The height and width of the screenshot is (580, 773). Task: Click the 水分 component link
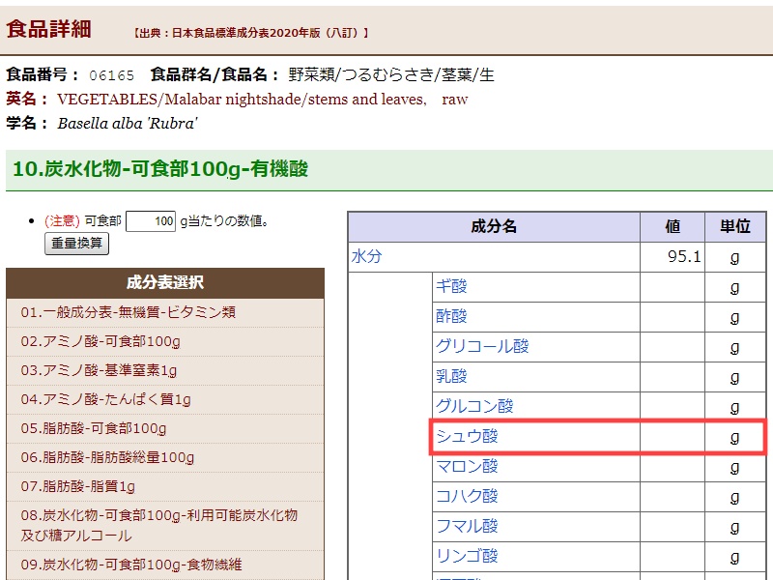tap(367, 257)
